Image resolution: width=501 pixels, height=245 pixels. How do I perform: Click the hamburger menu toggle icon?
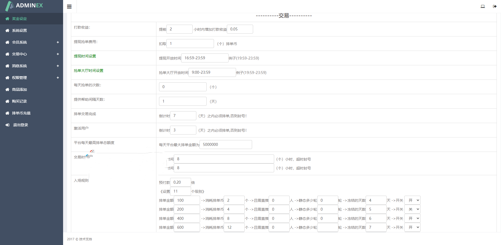(x=69, y=7)
